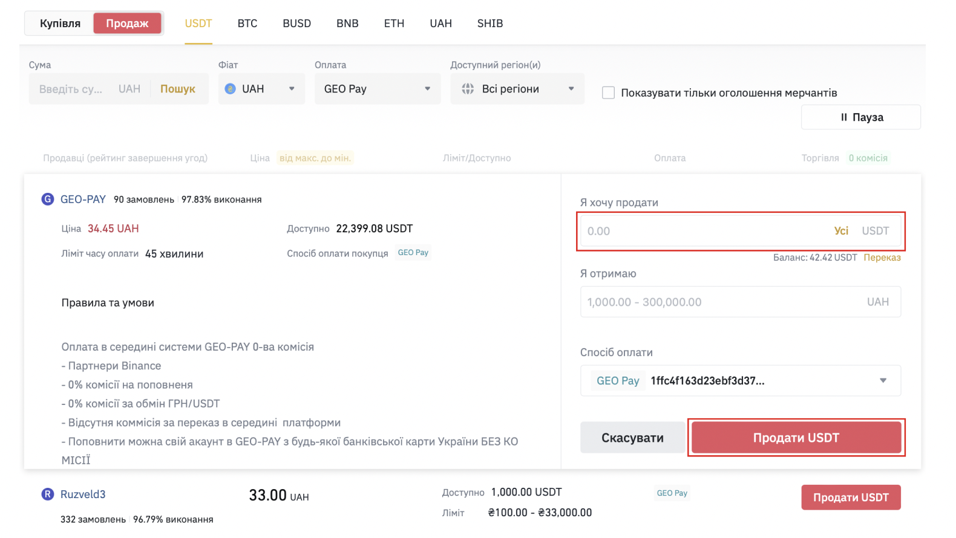Open the UAH fiat dropdown
This screenshot has height=538, width=956.
pos(261,89)
